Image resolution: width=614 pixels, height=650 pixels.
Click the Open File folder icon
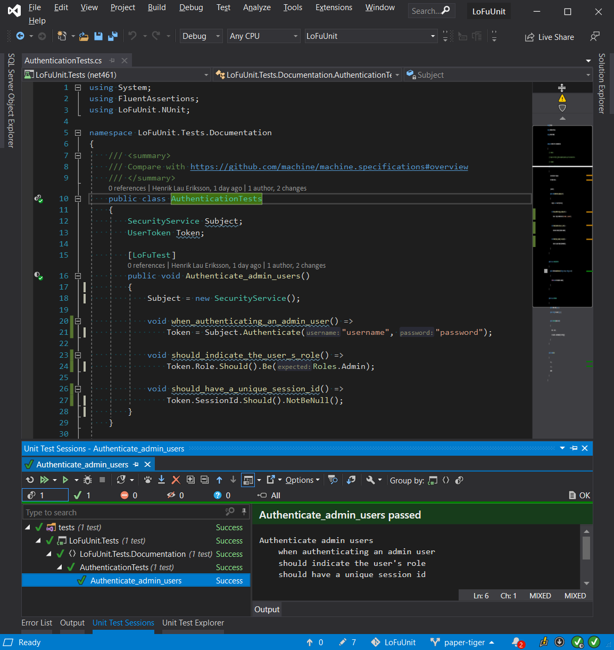[84, 36]
